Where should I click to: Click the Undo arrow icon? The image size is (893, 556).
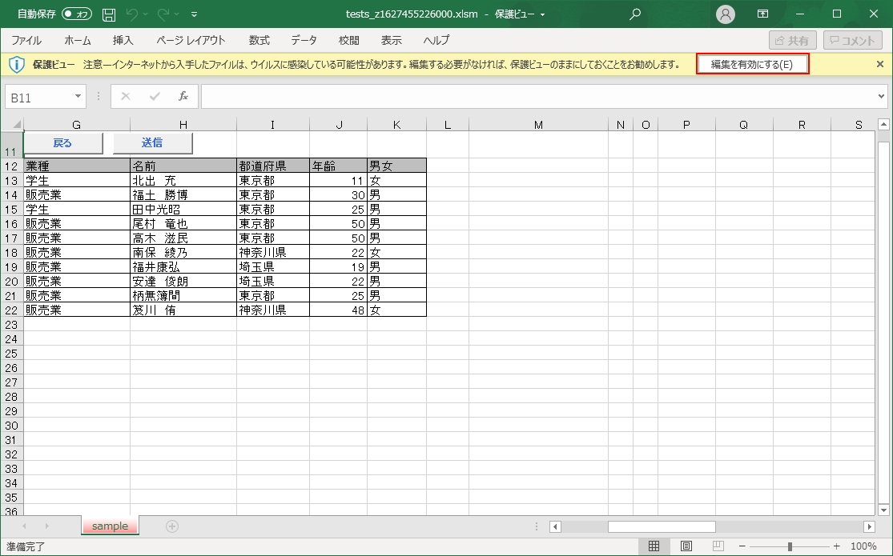(x=131, y=14)
